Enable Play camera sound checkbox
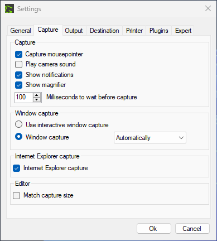Screen dimensions: 217x241 (x=18, y=65)
